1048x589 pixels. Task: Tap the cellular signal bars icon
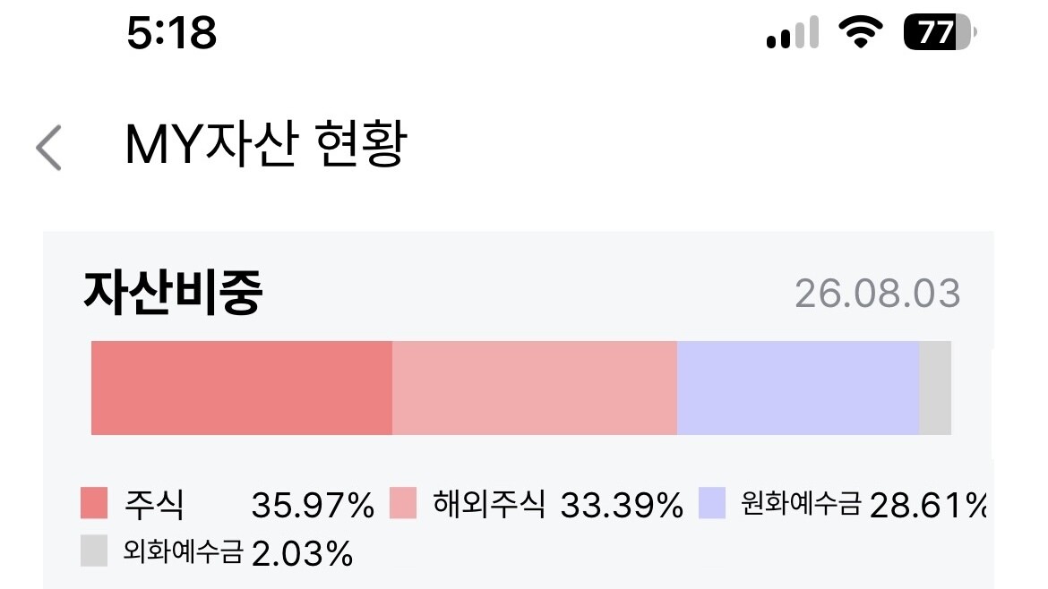coord(793,32)
